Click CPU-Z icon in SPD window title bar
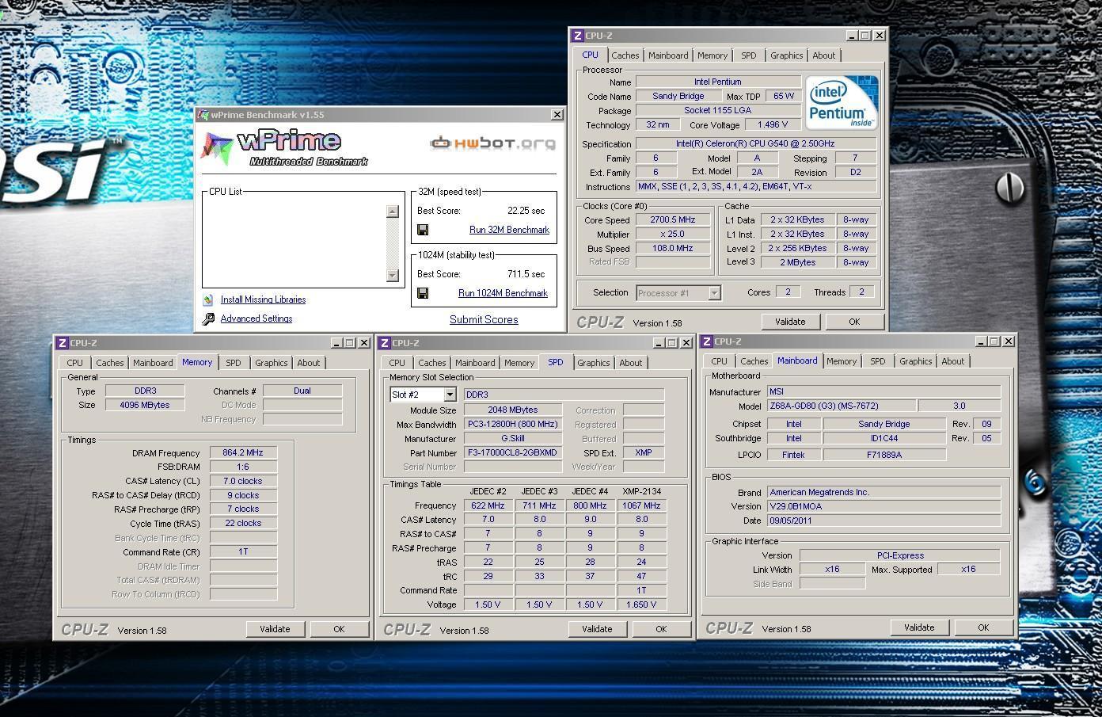 pyautogui.click(x=384, y=343)
